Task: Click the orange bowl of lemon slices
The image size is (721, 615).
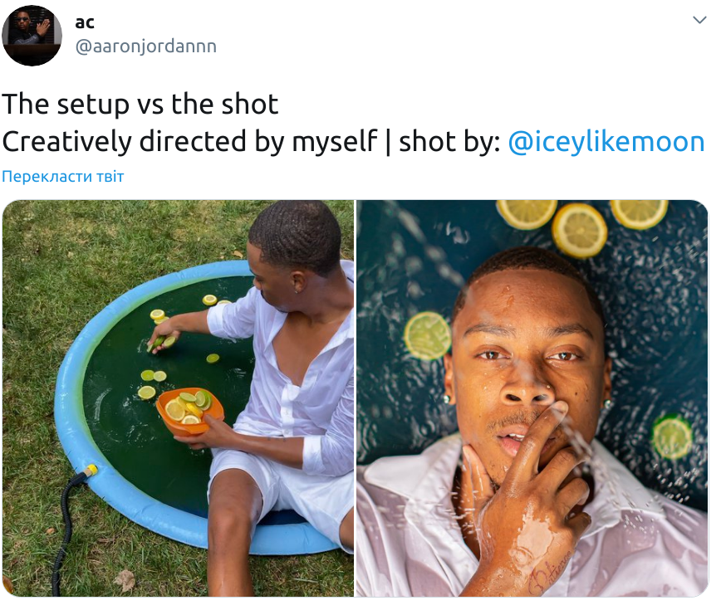Action: point(189,411)
